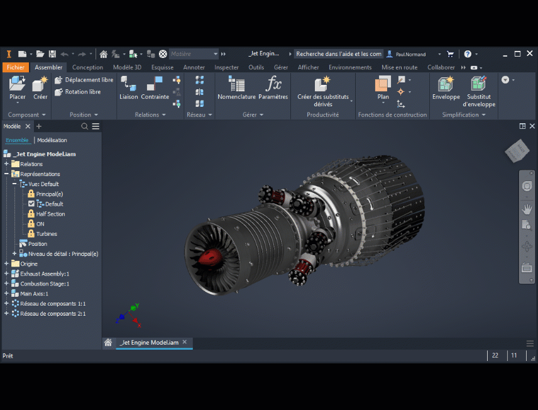Viewport: 538px width, 410px height.
Task: Switch to the Esquisse ribbon tab
Action: [162, 67]
